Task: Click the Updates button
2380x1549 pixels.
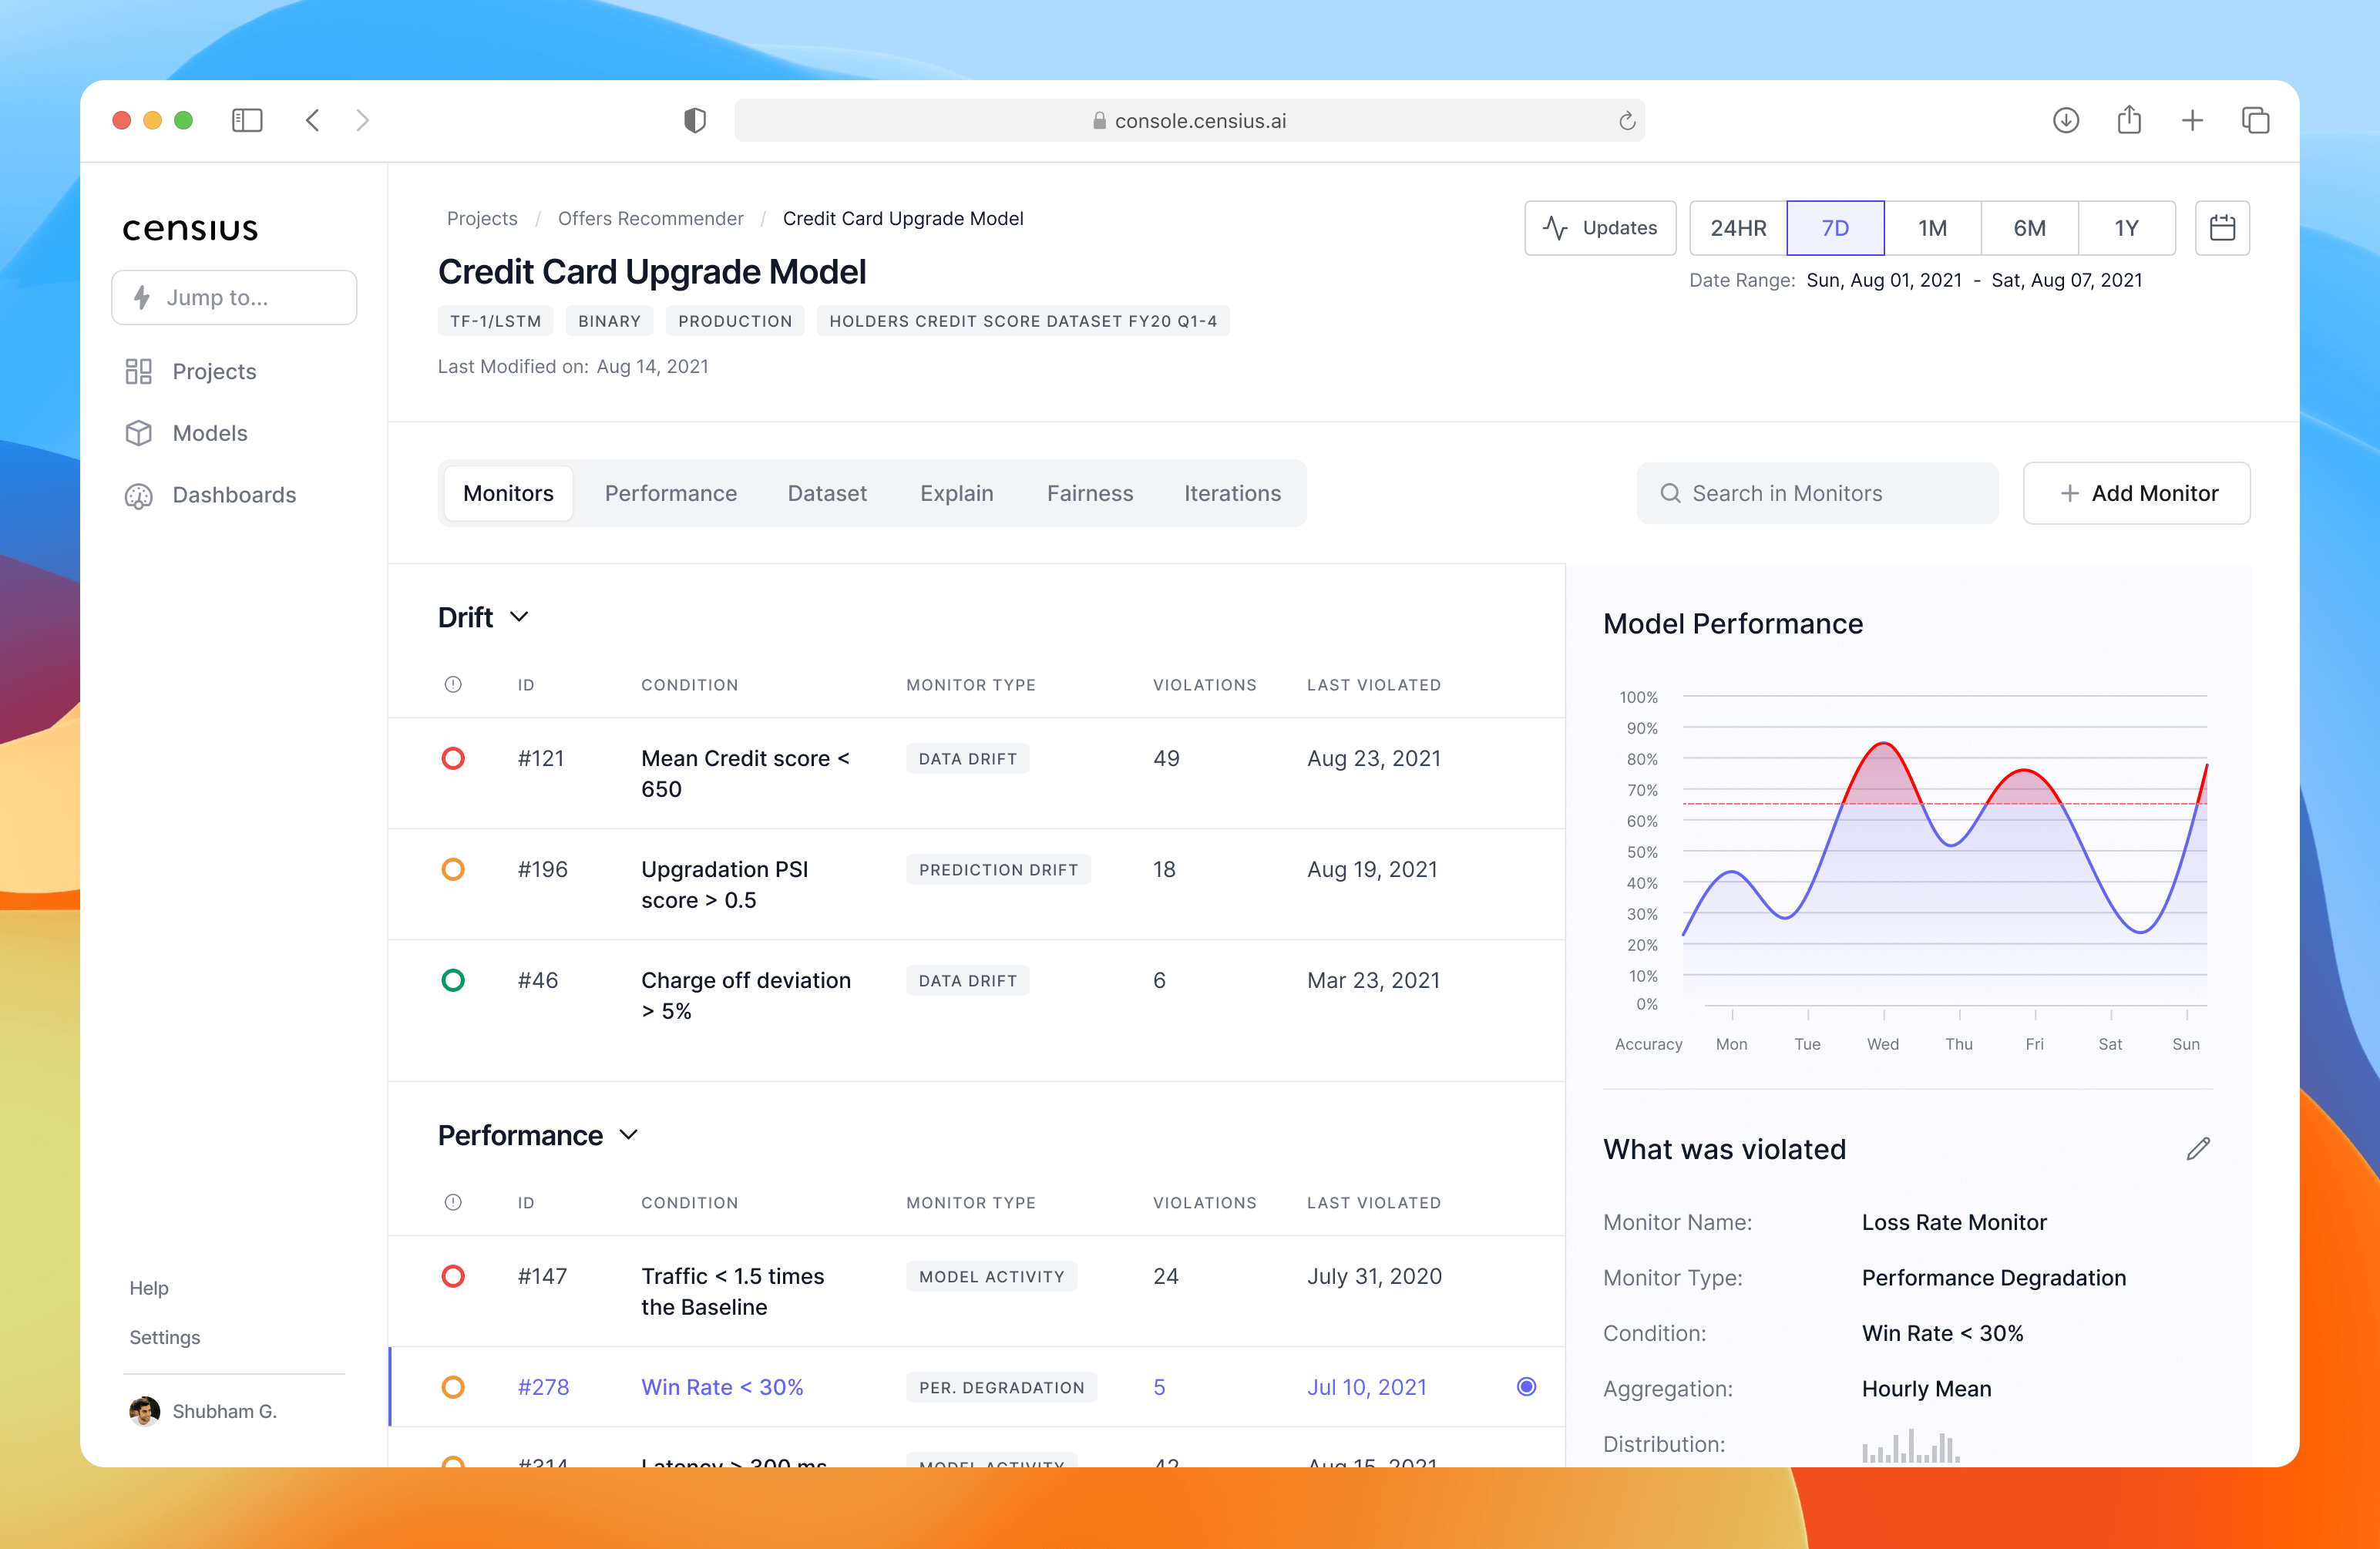Action: click(1600, 228)
